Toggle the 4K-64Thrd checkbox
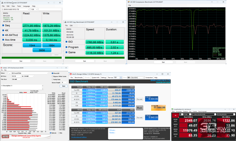This screenshot has width=236, height=141. coord(3,35)
